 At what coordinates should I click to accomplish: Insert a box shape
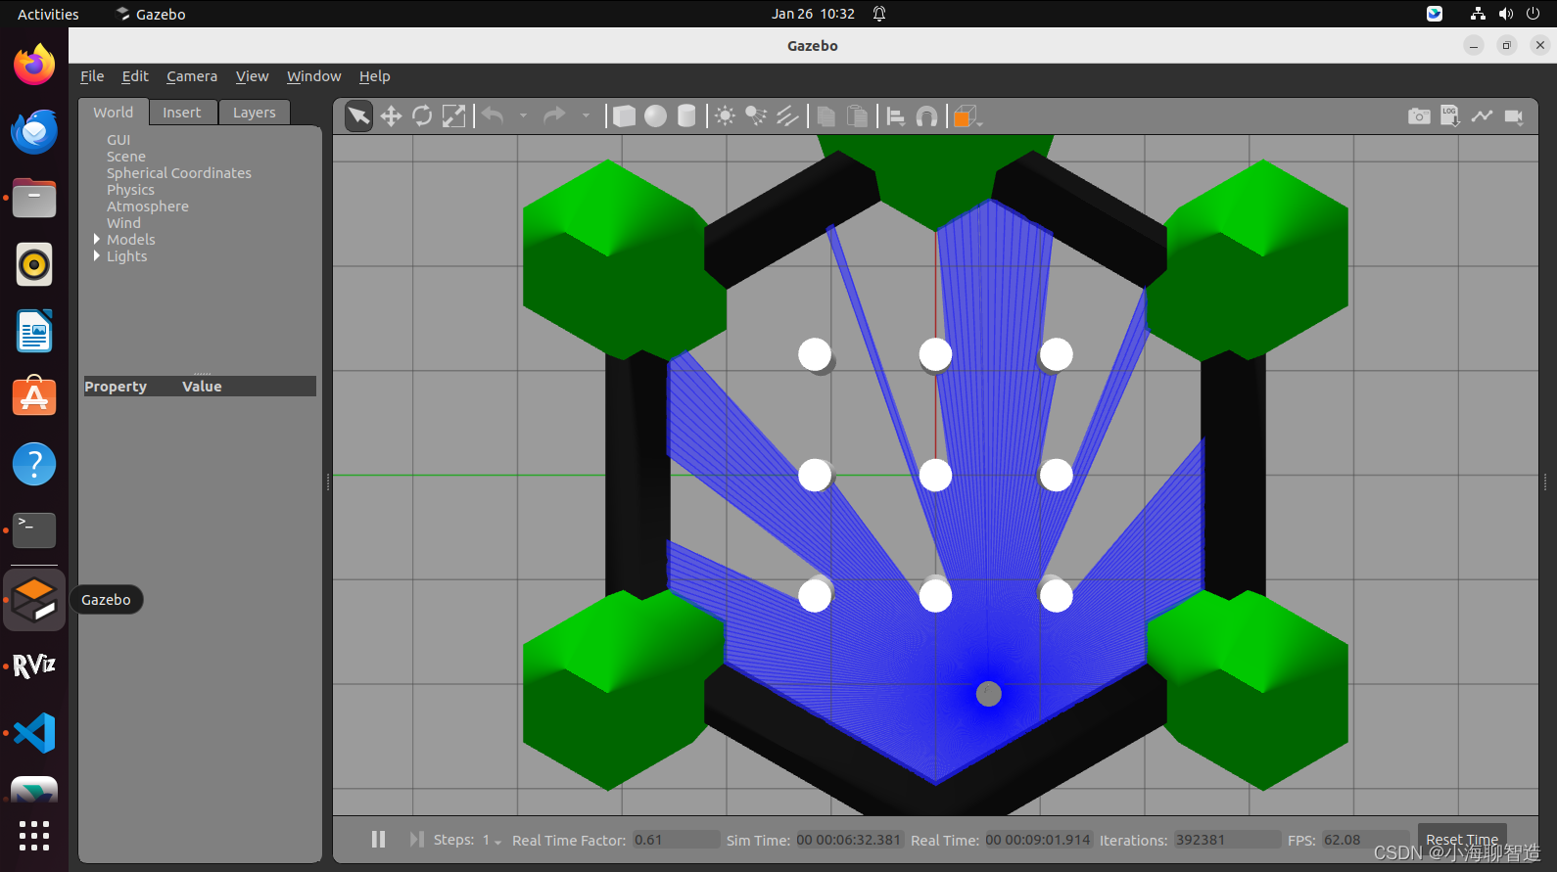click(x=624, y=116)
